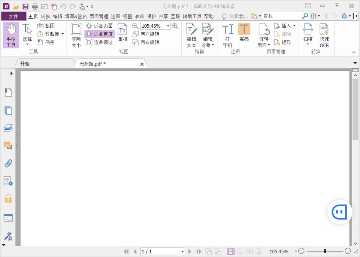
Task: Open the 编辑文本 (Edit Text) tool
Action: pyautogui.click(x=191, y=34)
